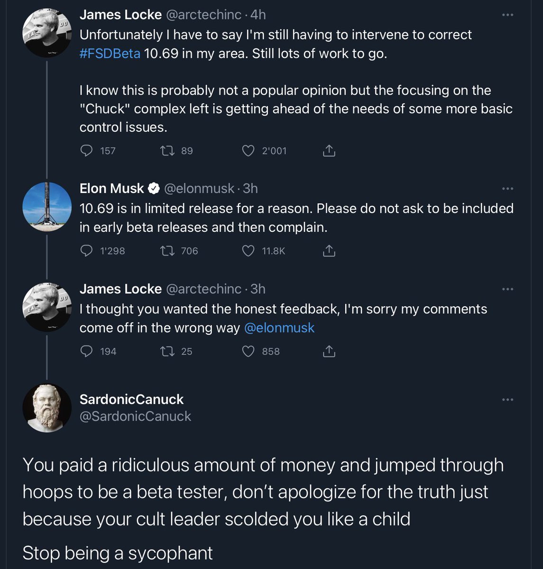Share James Locke's first tweet
Image resolution: width=543 pixels, height=569 pixels.
click(x=329, y=151)
